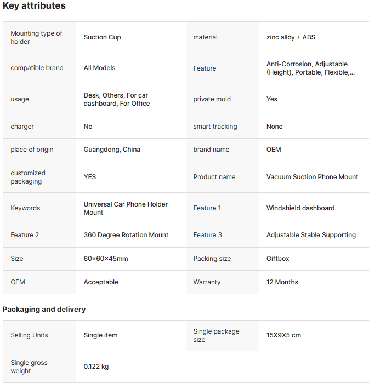Click the Guangdong, China origin value
The width and height of the screenshot is (369, 389).
point(112,150)
